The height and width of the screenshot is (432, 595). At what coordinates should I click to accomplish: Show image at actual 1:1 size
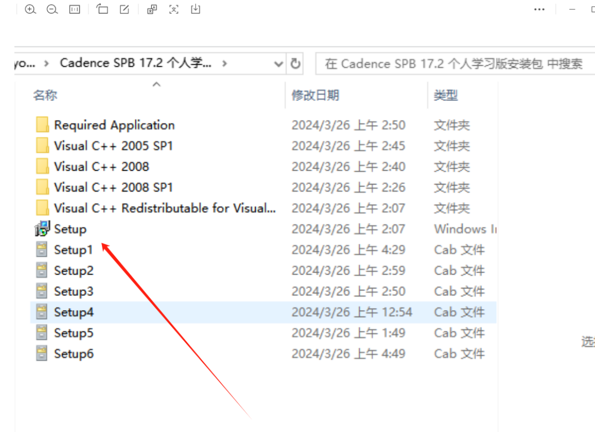(75, 9)
